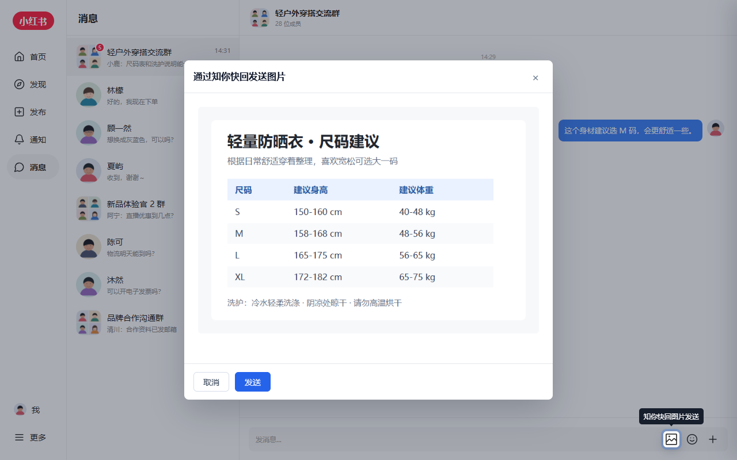Open the emoji picker icon
Screen dimensions: 737x460
(x=692, y=439)
